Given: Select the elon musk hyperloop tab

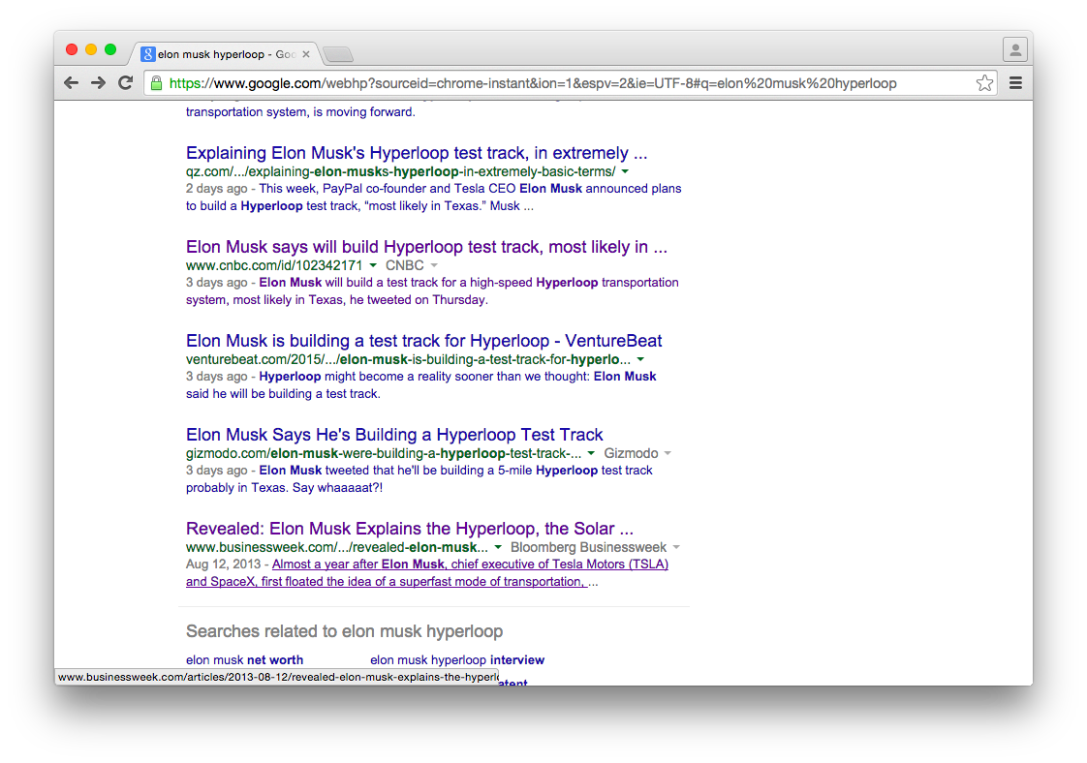Looking at the screenshot, I should 224,54.
